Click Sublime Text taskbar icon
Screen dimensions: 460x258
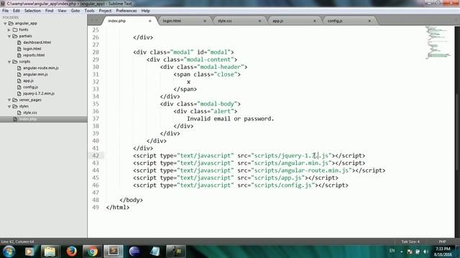(x=114, y=252)
